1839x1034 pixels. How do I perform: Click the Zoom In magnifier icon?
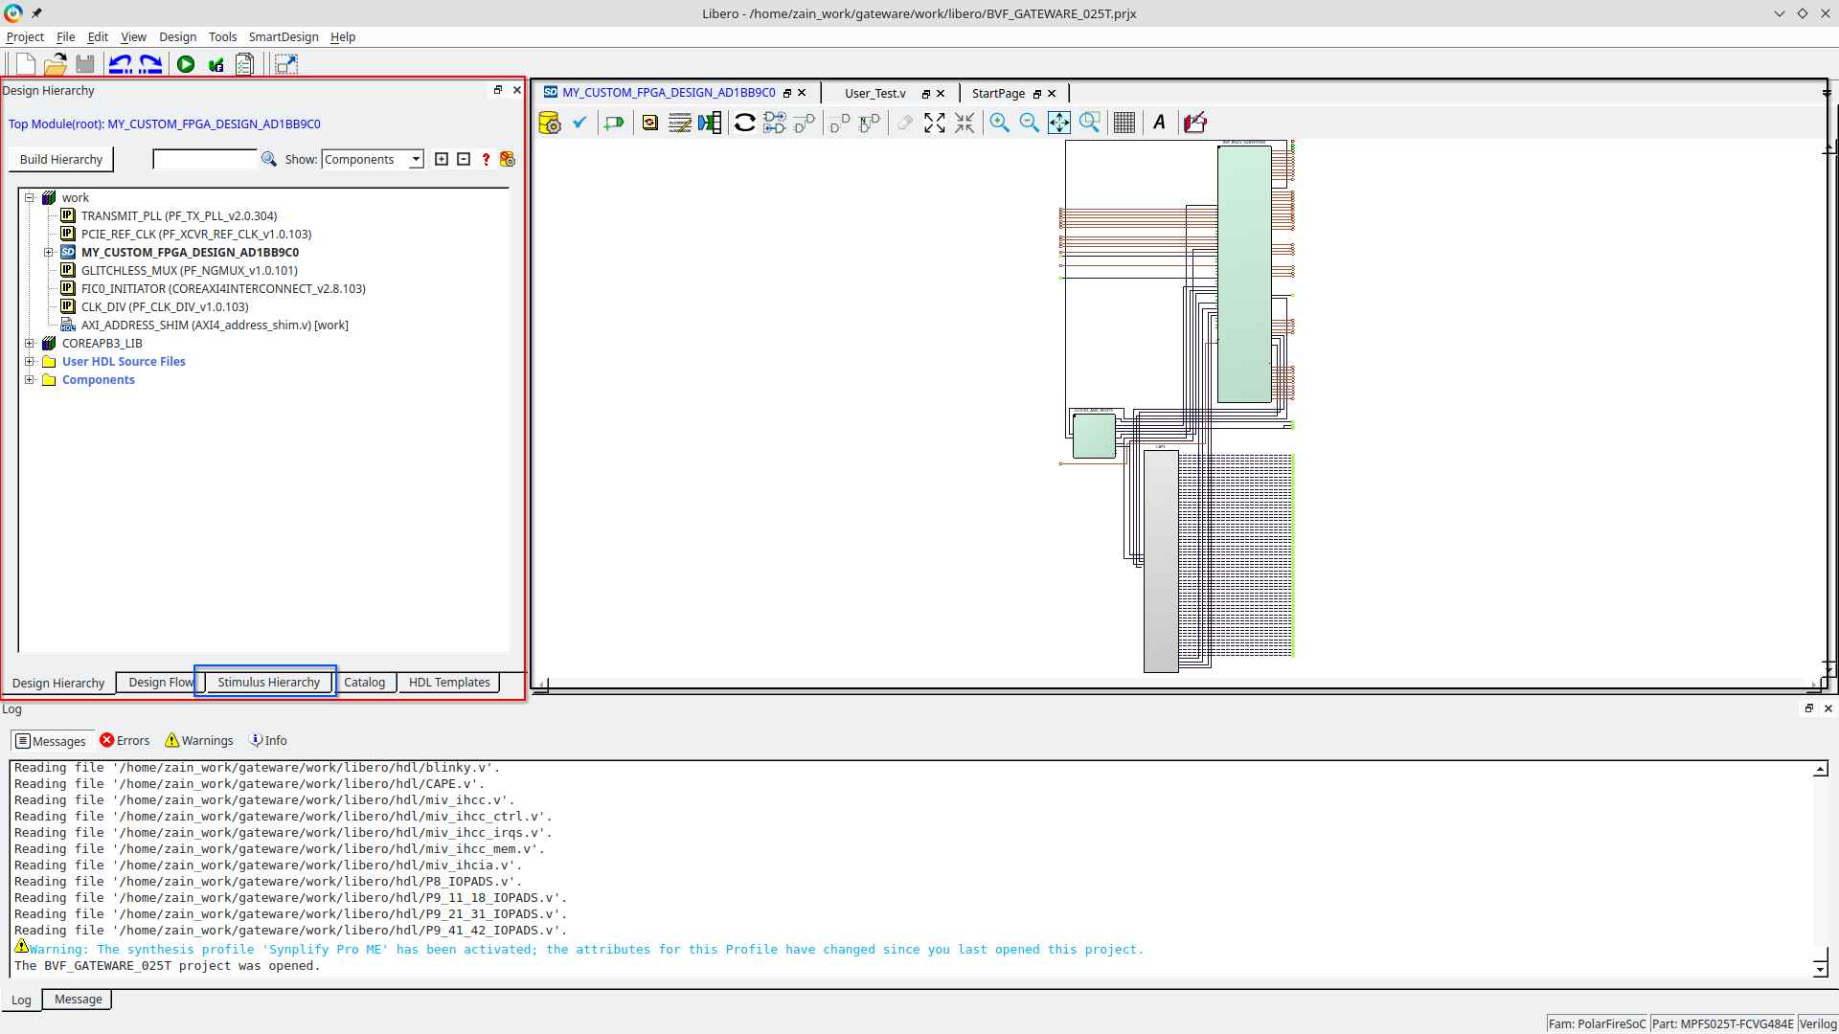point(999,123)
